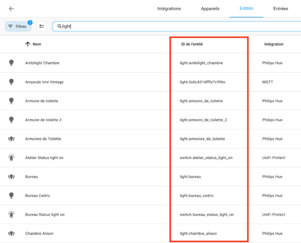Image resolution: width=301 pixels, height=243 pixels.
Task: Sort by ID de l'entité column
Action: coord(192,44)
